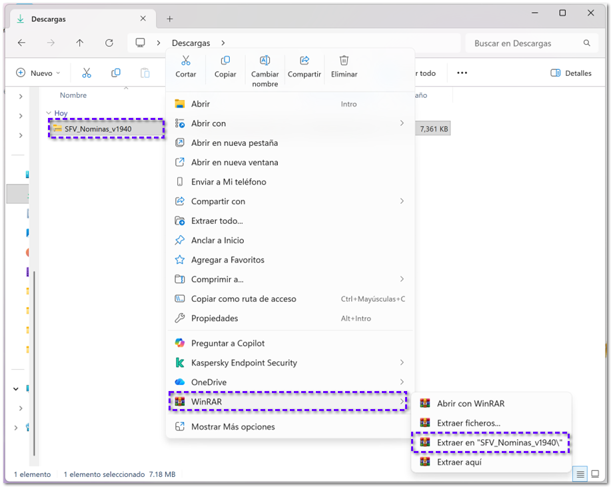
Task: Select Extraer aquí from WinRAR submenu
Action: 491,462
